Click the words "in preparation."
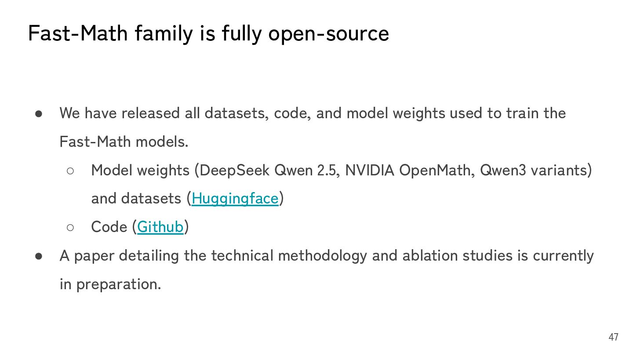The image size is (633, 356). (110, 284)
